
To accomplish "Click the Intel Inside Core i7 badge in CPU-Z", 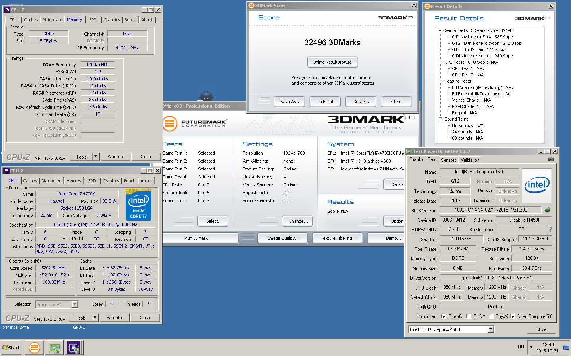I will (138, 205).
